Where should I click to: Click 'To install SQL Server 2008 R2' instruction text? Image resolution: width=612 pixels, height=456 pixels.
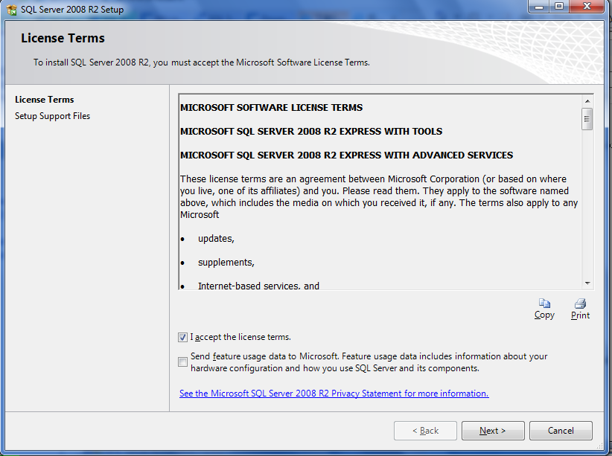(x=202, y=62)
